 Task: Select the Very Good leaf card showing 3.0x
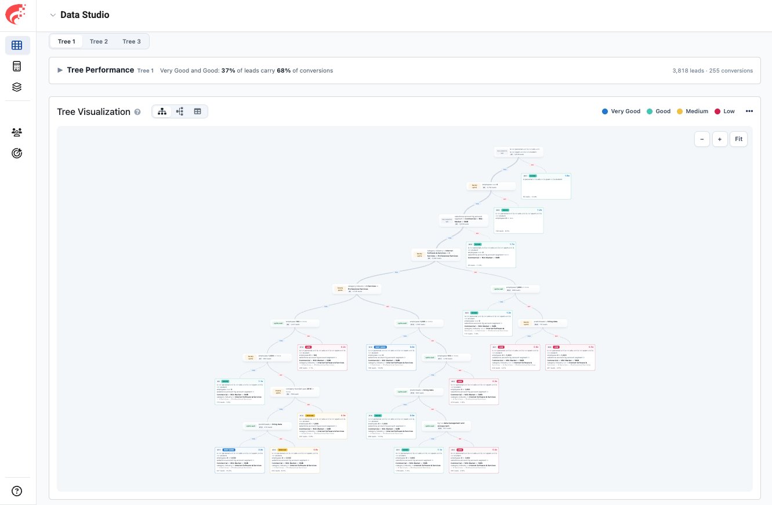click(x=391, y=358)
